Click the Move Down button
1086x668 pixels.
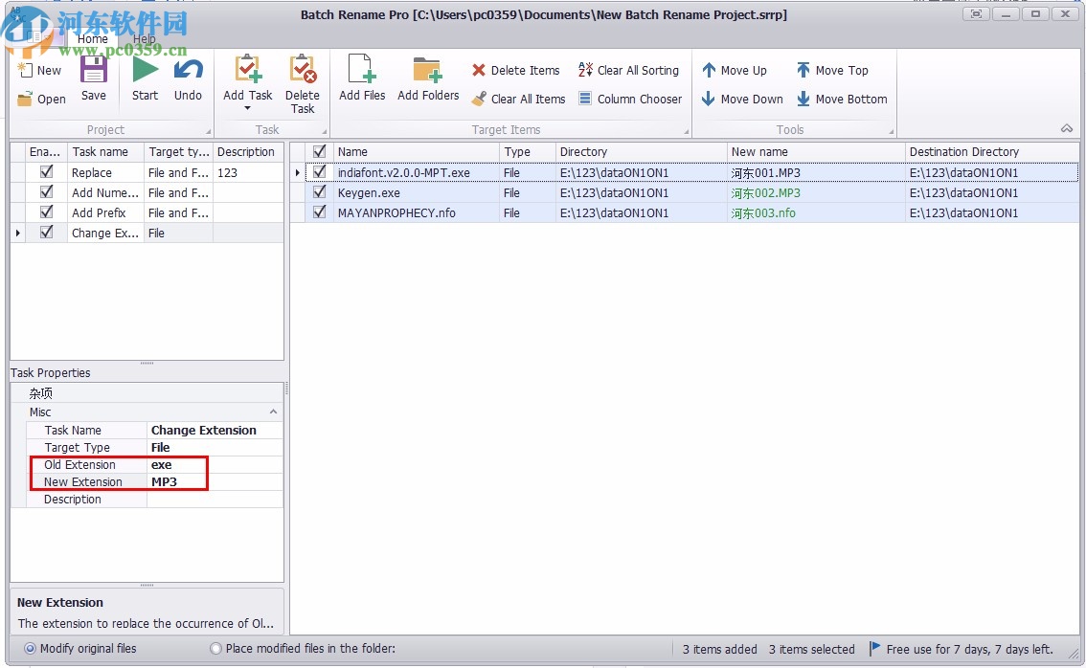pyautogui.click(x=742, y=99)
